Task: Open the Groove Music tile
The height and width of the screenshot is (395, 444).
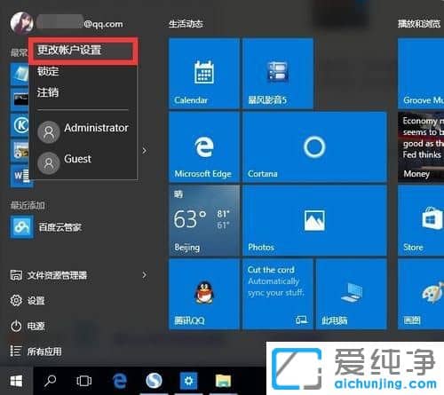Action: pyautogui.click(x=421, y=73)
